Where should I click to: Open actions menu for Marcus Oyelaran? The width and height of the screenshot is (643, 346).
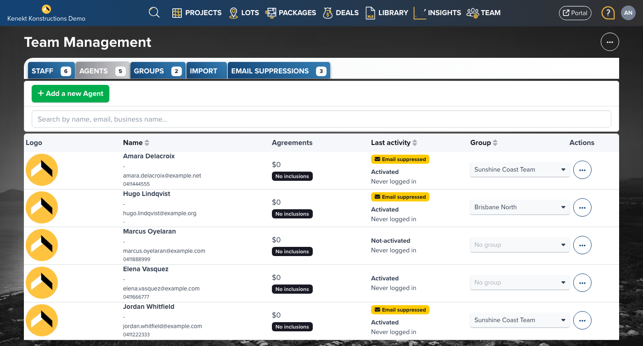[582, 245]
